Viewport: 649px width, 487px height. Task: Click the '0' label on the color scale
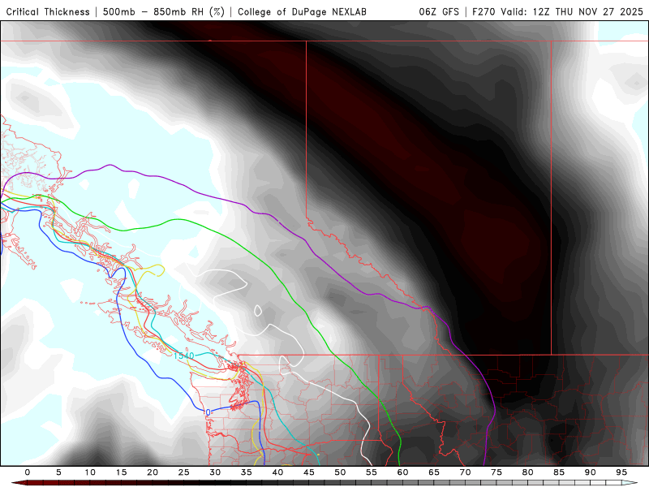pyautogui.click(x=28, y=472)
